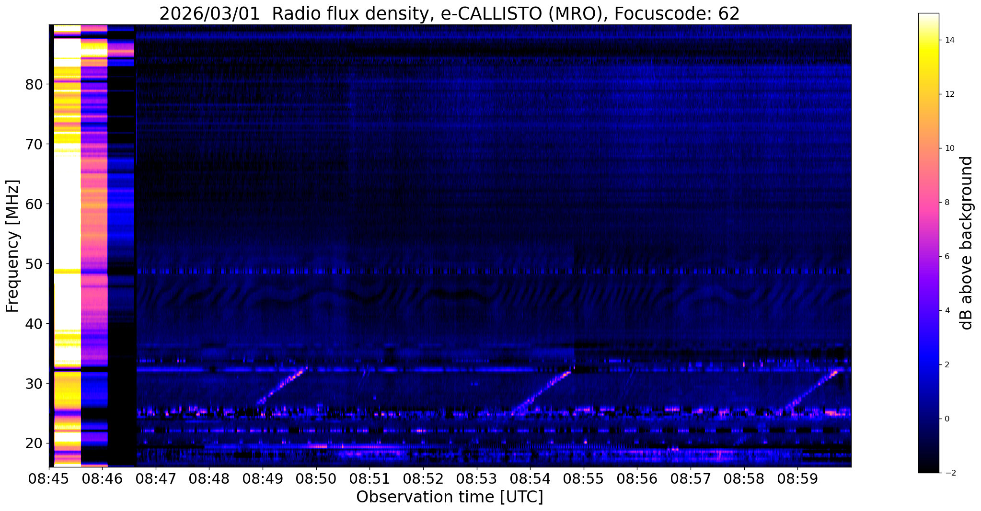Click the 'Observation time [UTC]' axis label
The width and height of the screenshot is (981, 511).
pyautogui.click(x=450, y=497)
